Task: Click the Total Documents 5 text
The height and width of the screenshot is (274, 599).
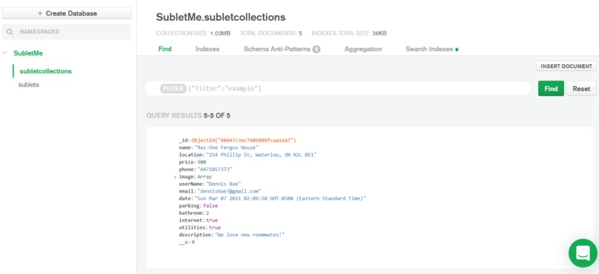Action: (271, 33)
